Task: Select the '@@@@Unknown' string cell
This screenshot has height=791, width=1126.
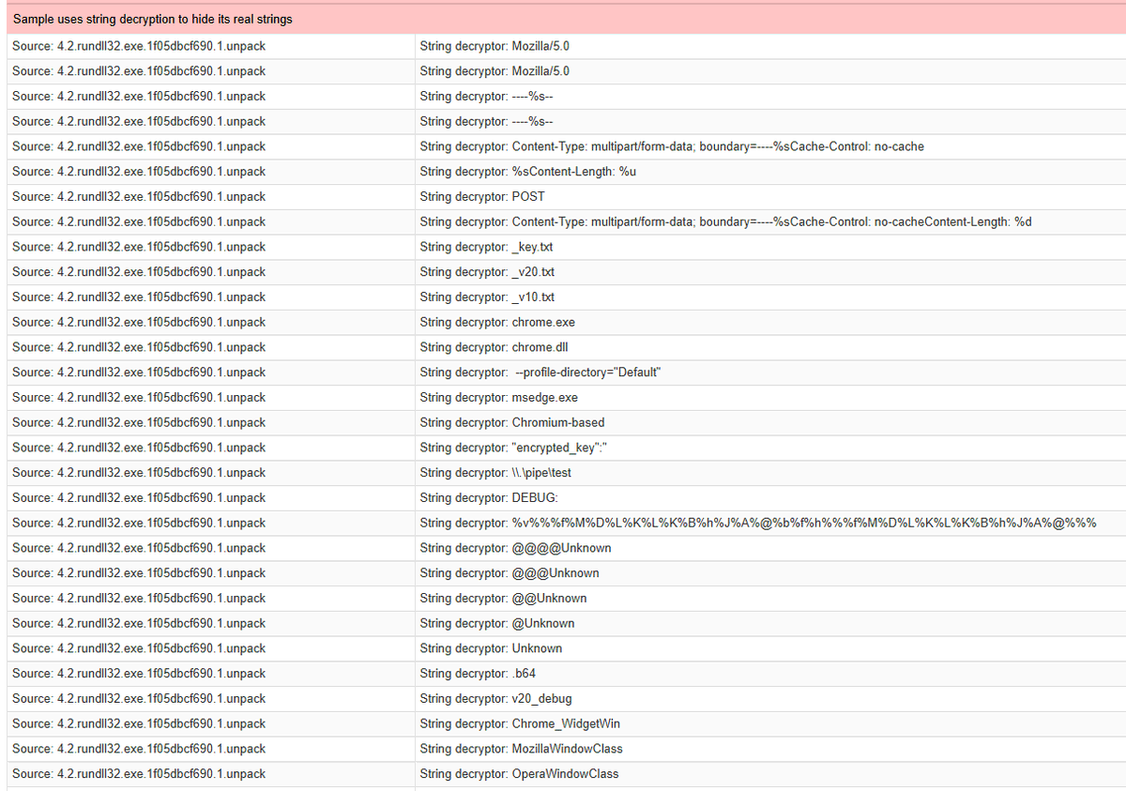Action: pyautogui.click(x=770, y=548)
